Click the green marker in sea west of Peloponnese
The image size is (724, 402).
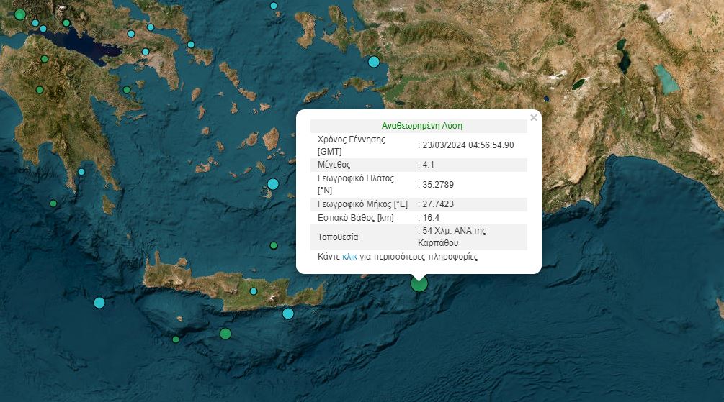[53, 204]
